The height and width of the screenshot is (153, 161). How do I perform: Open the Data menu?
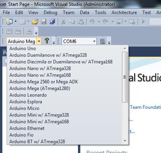click(x=85, y=13)
